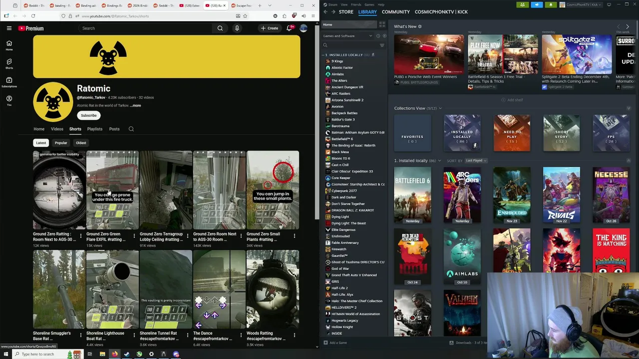The width and height of the screenshot is (639, 359).
Task: Go forward in Steam navigation
Action: [333, 11]
